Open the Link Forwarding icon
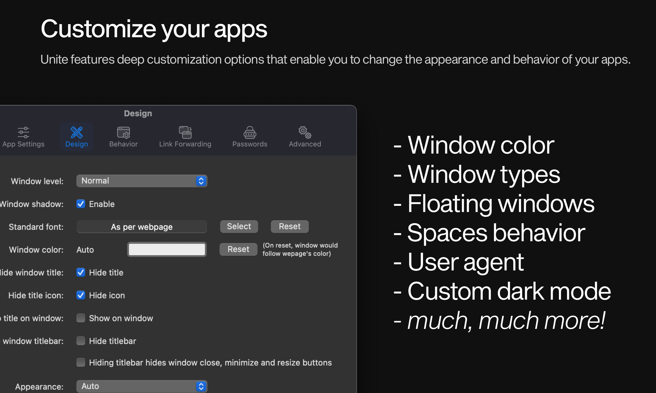Image resolution: width=656 pixels, height=393 pixels. (185, 132)
